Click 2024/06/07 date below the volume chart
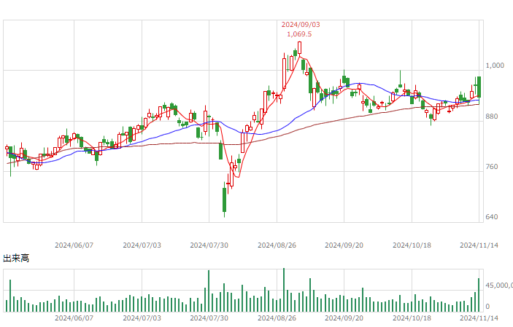Viewport: 513px width, 327px height. 74,318
